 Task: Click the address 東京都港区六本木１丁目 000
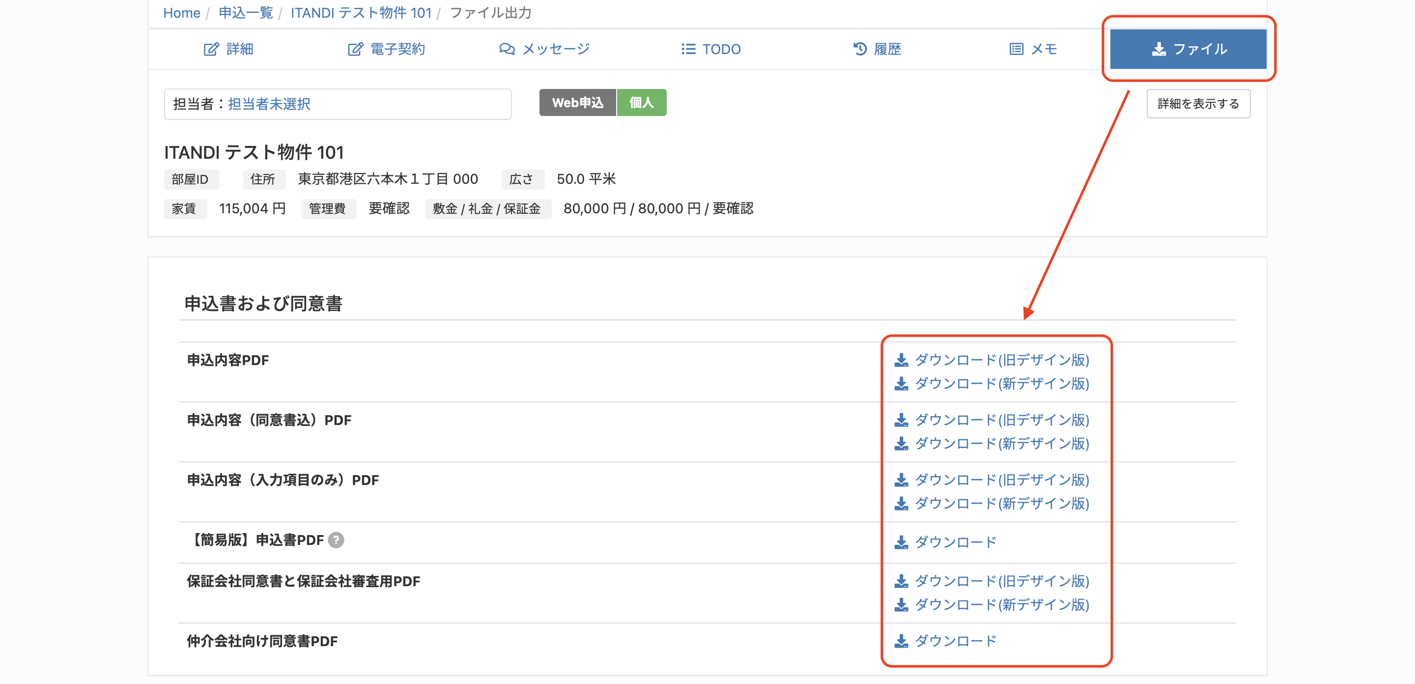388,179
